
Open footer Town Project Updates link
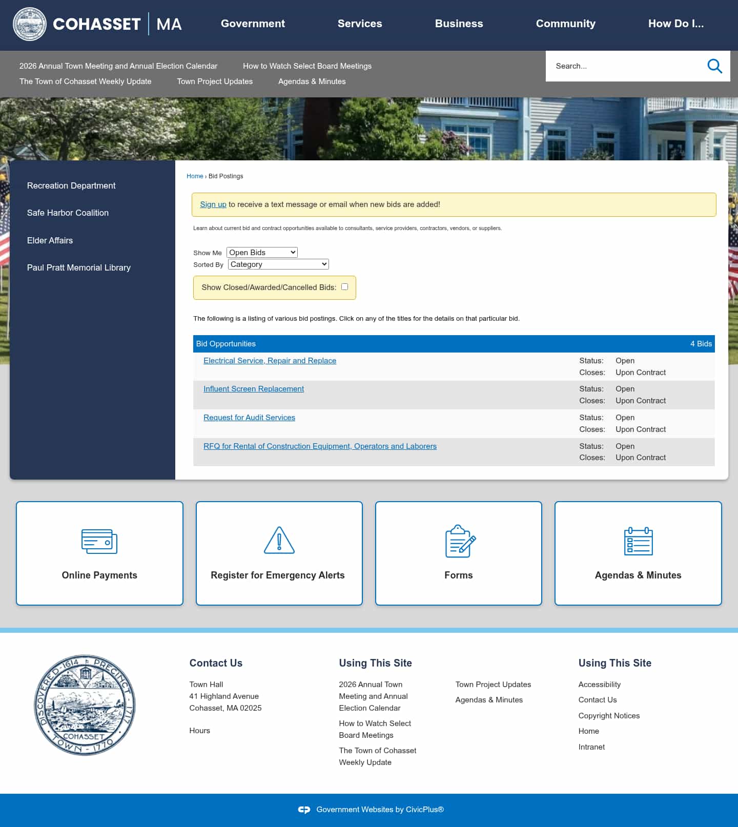[493, 685]
